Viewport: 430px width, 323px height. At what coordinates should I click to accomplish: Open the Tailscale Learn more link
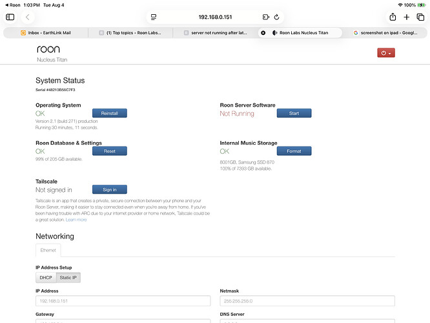pos(76,220)
